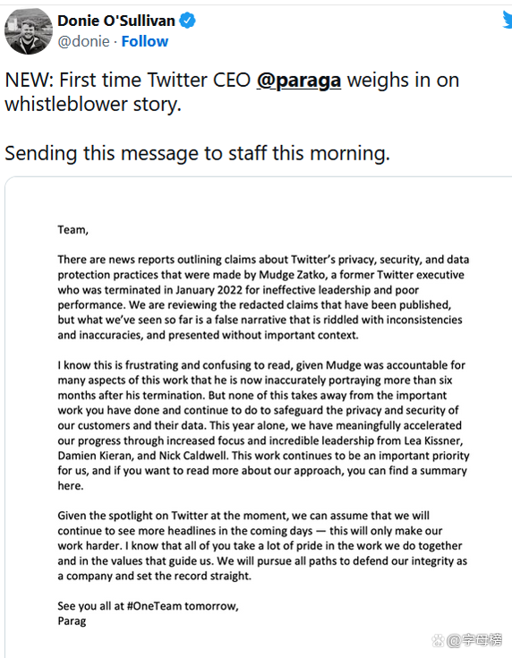Follow the @donie account
The height and width of the screenshot is (658, 512).
pos(145,41)
